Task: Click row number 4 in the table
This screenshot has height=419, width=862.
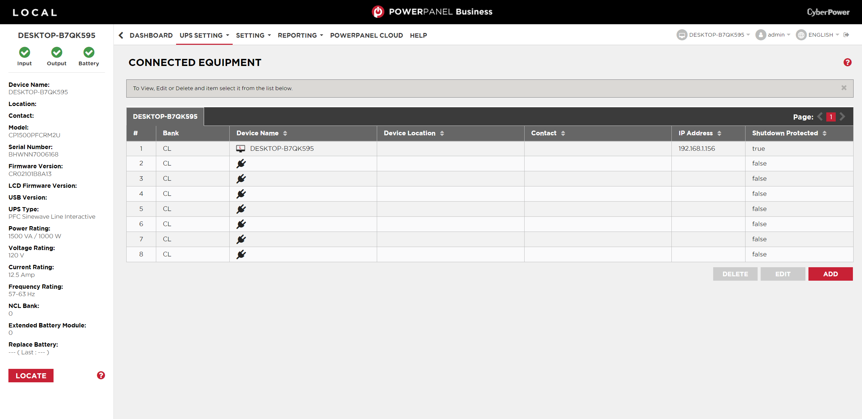Action: pos(141,194)
